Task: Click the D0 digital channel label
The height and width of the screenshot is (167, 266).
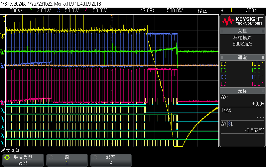Action: pyautogui.click(x=3, y=144)
